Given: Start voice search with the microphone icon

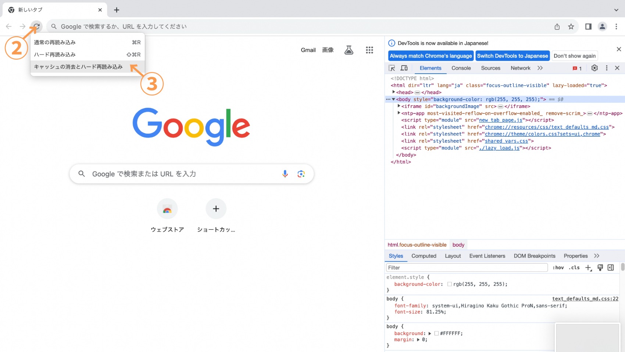Looking at the screenshot, I should [x=285, y=174].
